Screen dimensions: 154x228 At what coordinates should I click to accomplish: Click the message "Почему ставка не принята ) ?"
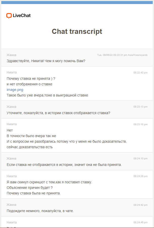[x=31, y=79]
